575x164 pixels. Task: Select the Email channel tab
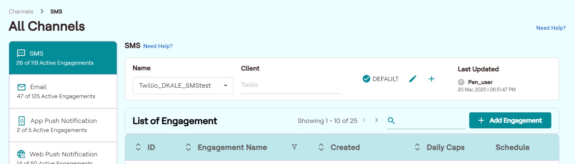click(63, 91)
